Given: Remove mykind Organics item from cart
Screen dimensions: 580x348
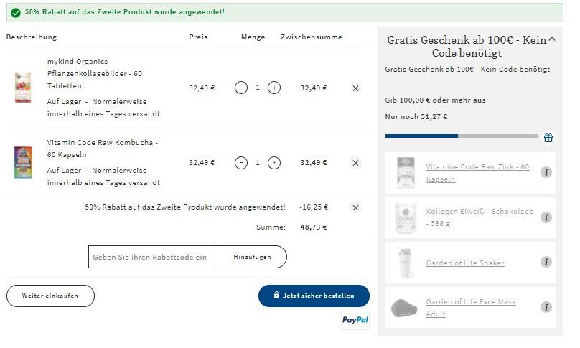Looking at the screenshot, I should click(x=355, y=88).
